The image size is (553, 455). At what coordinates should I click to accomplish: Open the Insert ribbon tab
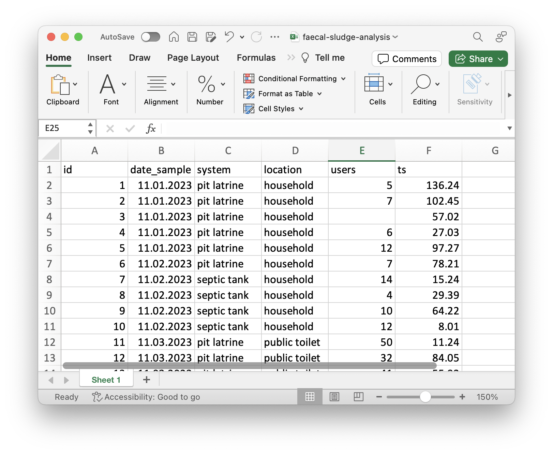pyautogui.click(x=99, y=58)
